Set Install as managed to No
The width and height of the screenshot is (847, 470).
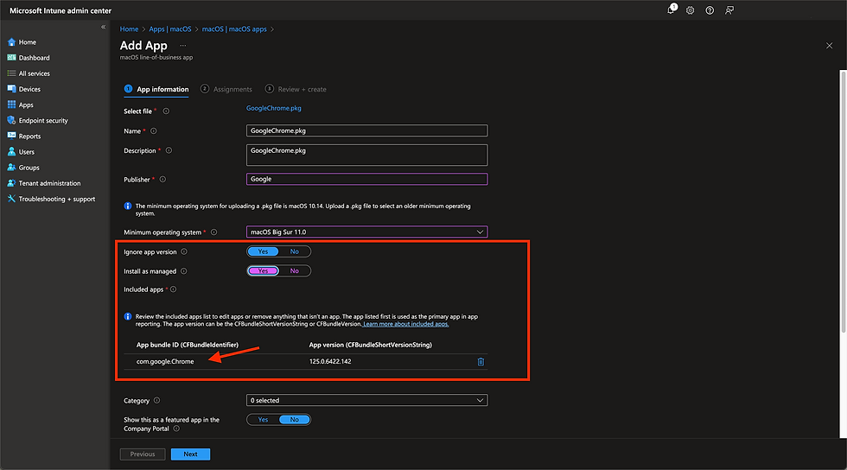pos(295,270)
